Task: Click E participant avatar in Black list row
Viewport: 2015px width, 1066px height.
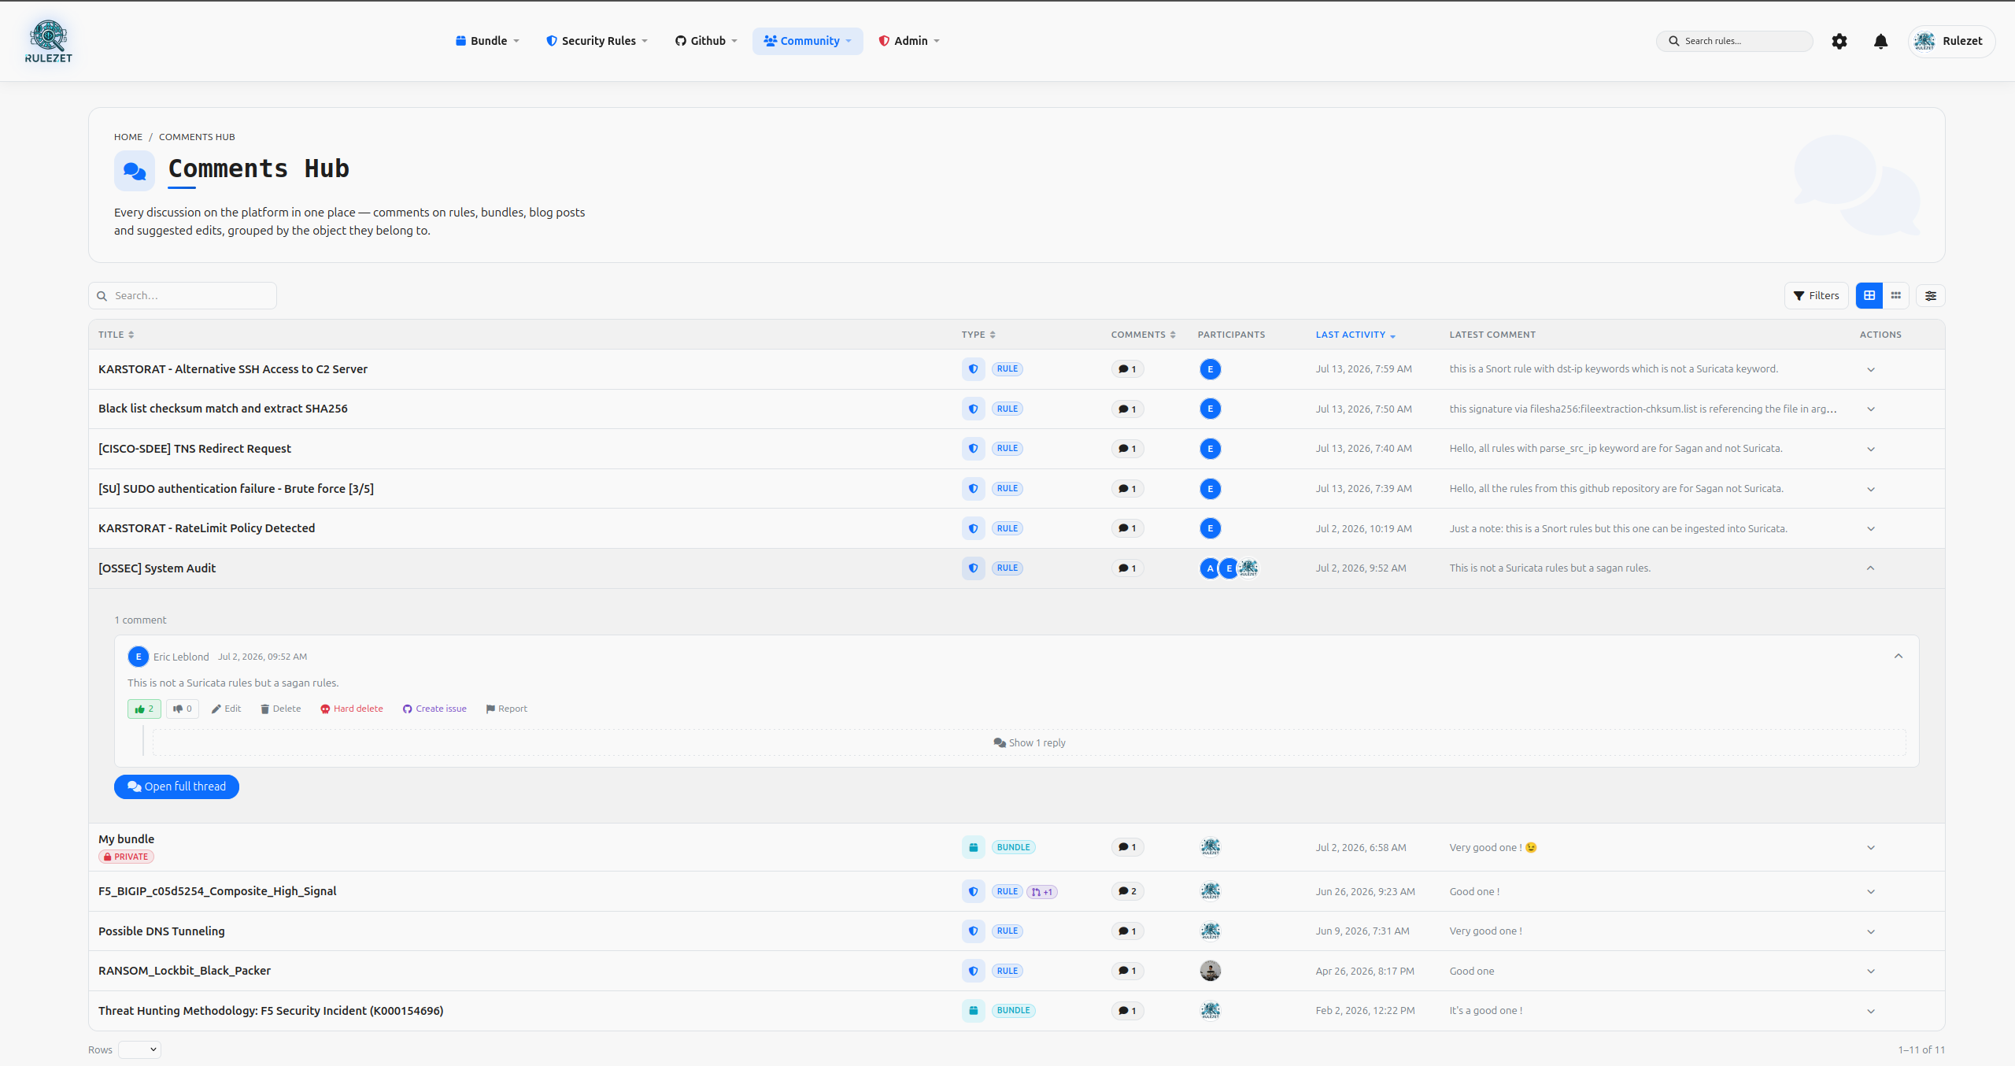Action: [1211, 409]
